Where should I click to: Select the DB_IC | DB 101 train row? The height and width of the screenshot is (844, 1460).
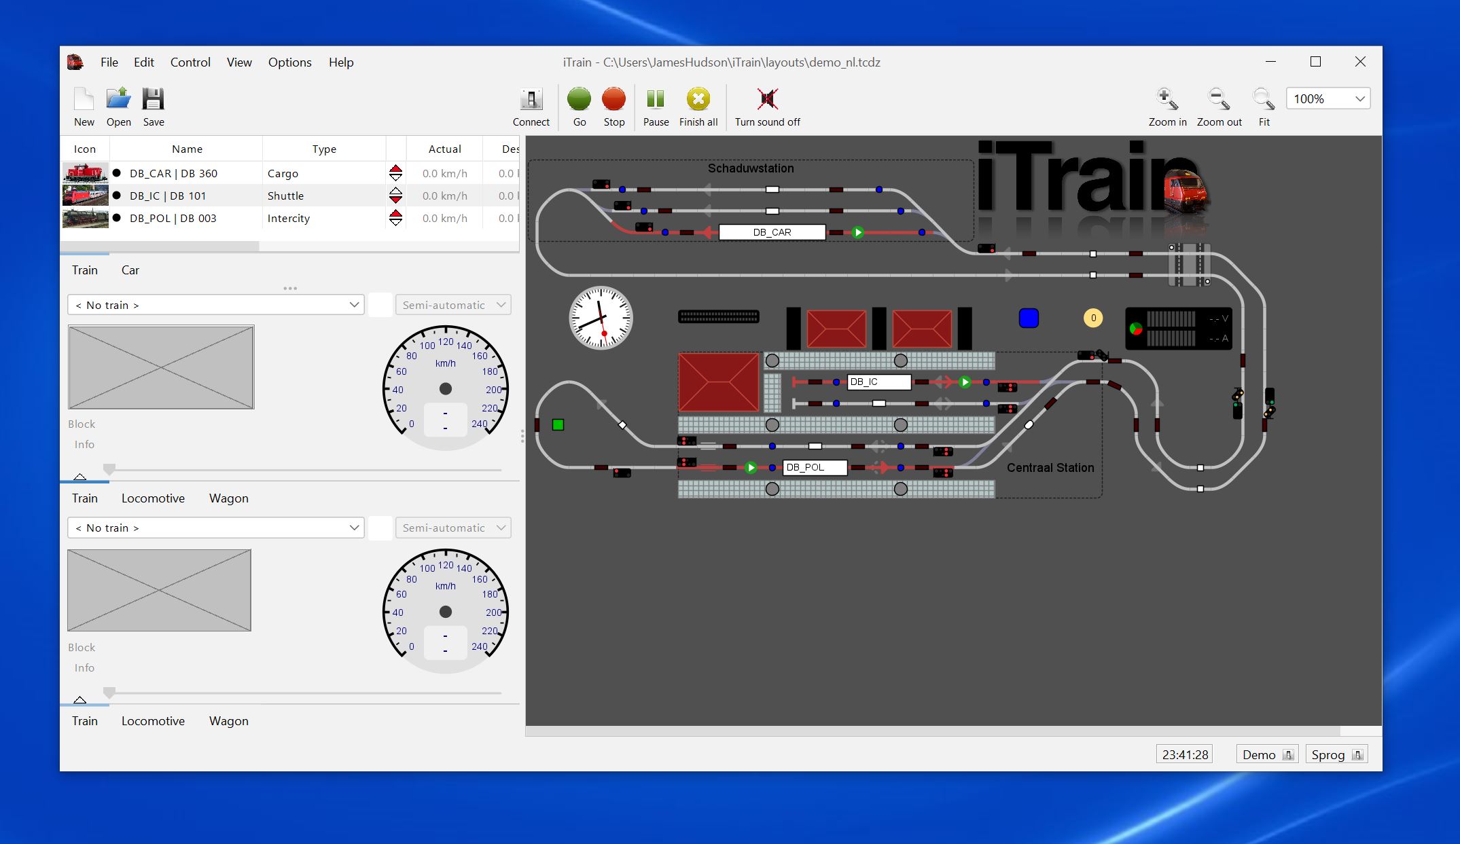[x=290, y=196]
